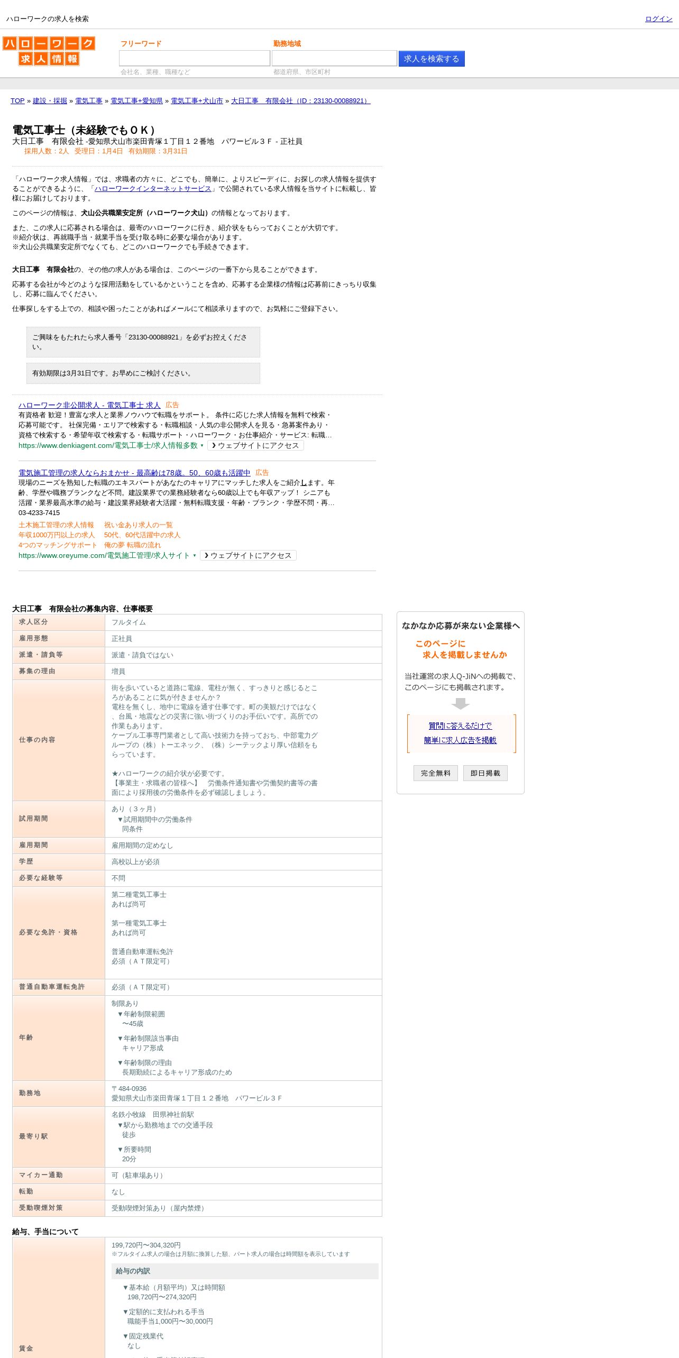Click the 受動喫煙対策あり(屋内禁煙) value
Screen dimensions: 679x1358
tap(159, 1209)
